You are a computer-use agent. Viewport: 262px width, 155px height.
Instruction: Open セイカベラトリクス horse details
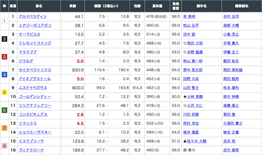pos(35,70)
